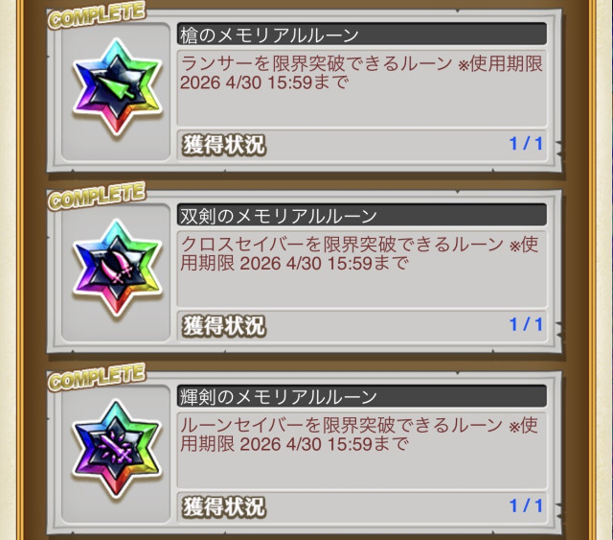The image size is (613, 540).
Task: Click the 1/1 count on spear rune card
Action: pyautogui.click(x=526, y=144)
